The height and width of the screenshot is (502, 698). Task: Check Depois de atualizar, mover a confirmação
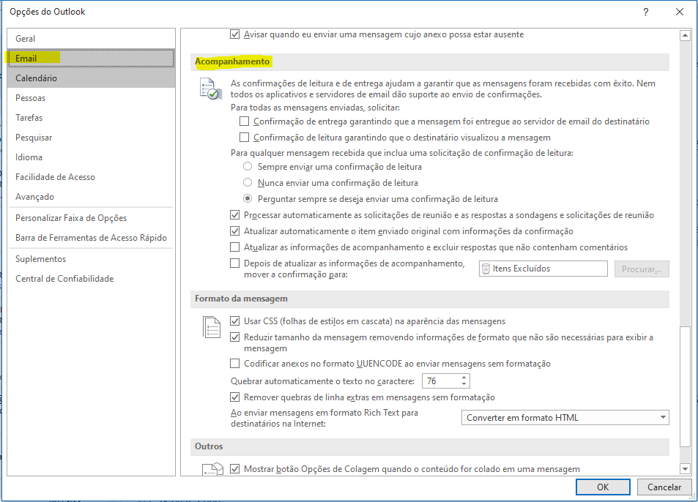[x=234, y=263]
